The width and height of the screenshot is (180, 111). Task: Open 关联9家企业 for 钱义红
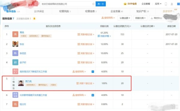[x=86, y=104]
